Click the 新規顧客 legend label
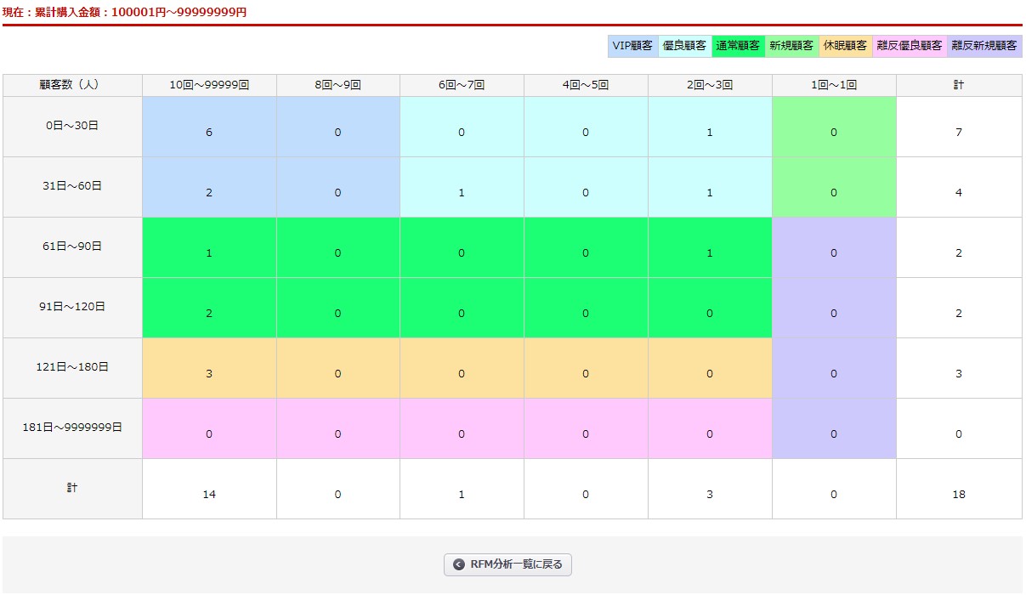The height and width of the screenshot is (595, 1026). (791, 46)
